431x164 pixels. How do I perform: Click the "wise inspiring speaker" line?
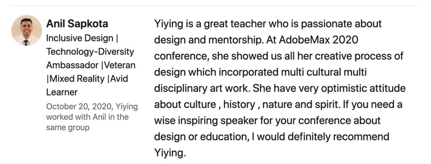click(267, 121)
